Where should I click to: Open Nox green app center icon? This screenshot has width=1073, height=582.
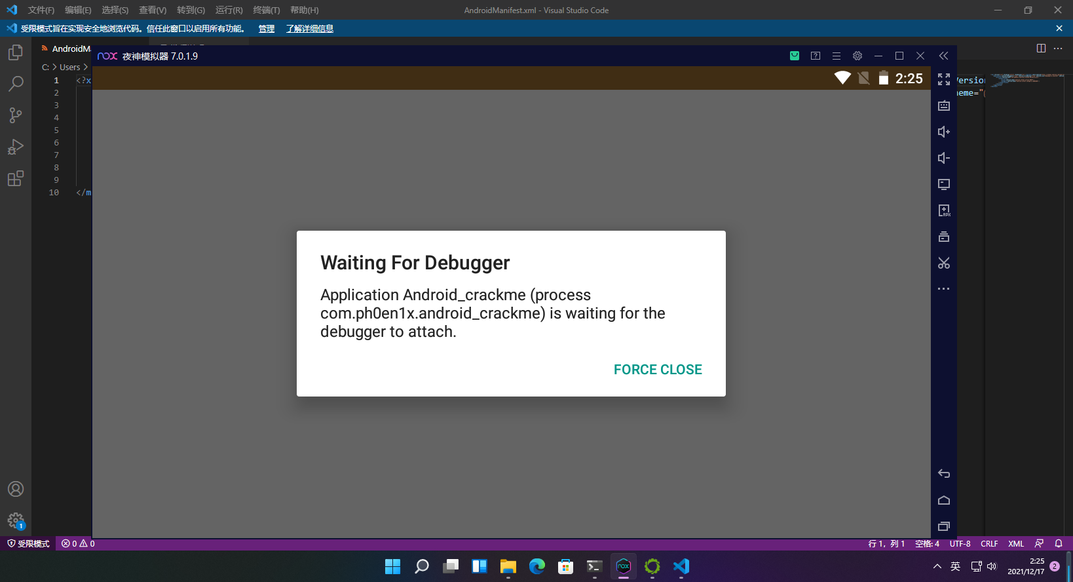pos(795,56)
